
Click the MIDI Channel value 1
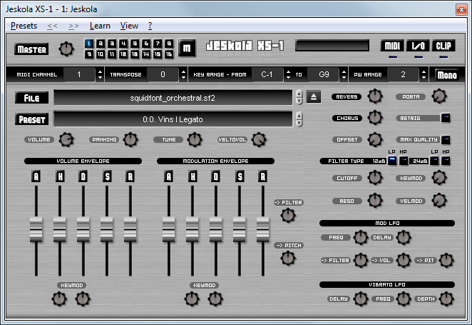point(79,74)
